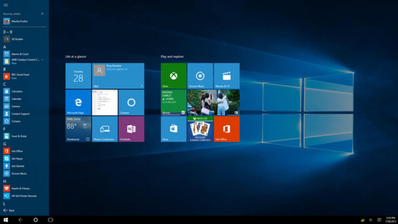Expand the AMD Catalyst Control Center entry
Viewport: 398px width, 224px height.
tap(42, 60)
